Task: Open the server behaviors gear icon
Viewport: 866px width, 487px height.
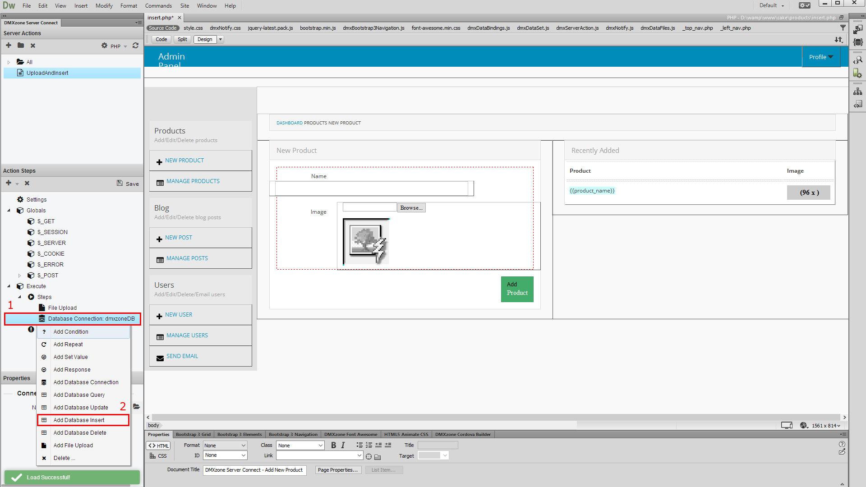Action: (858, 73)
